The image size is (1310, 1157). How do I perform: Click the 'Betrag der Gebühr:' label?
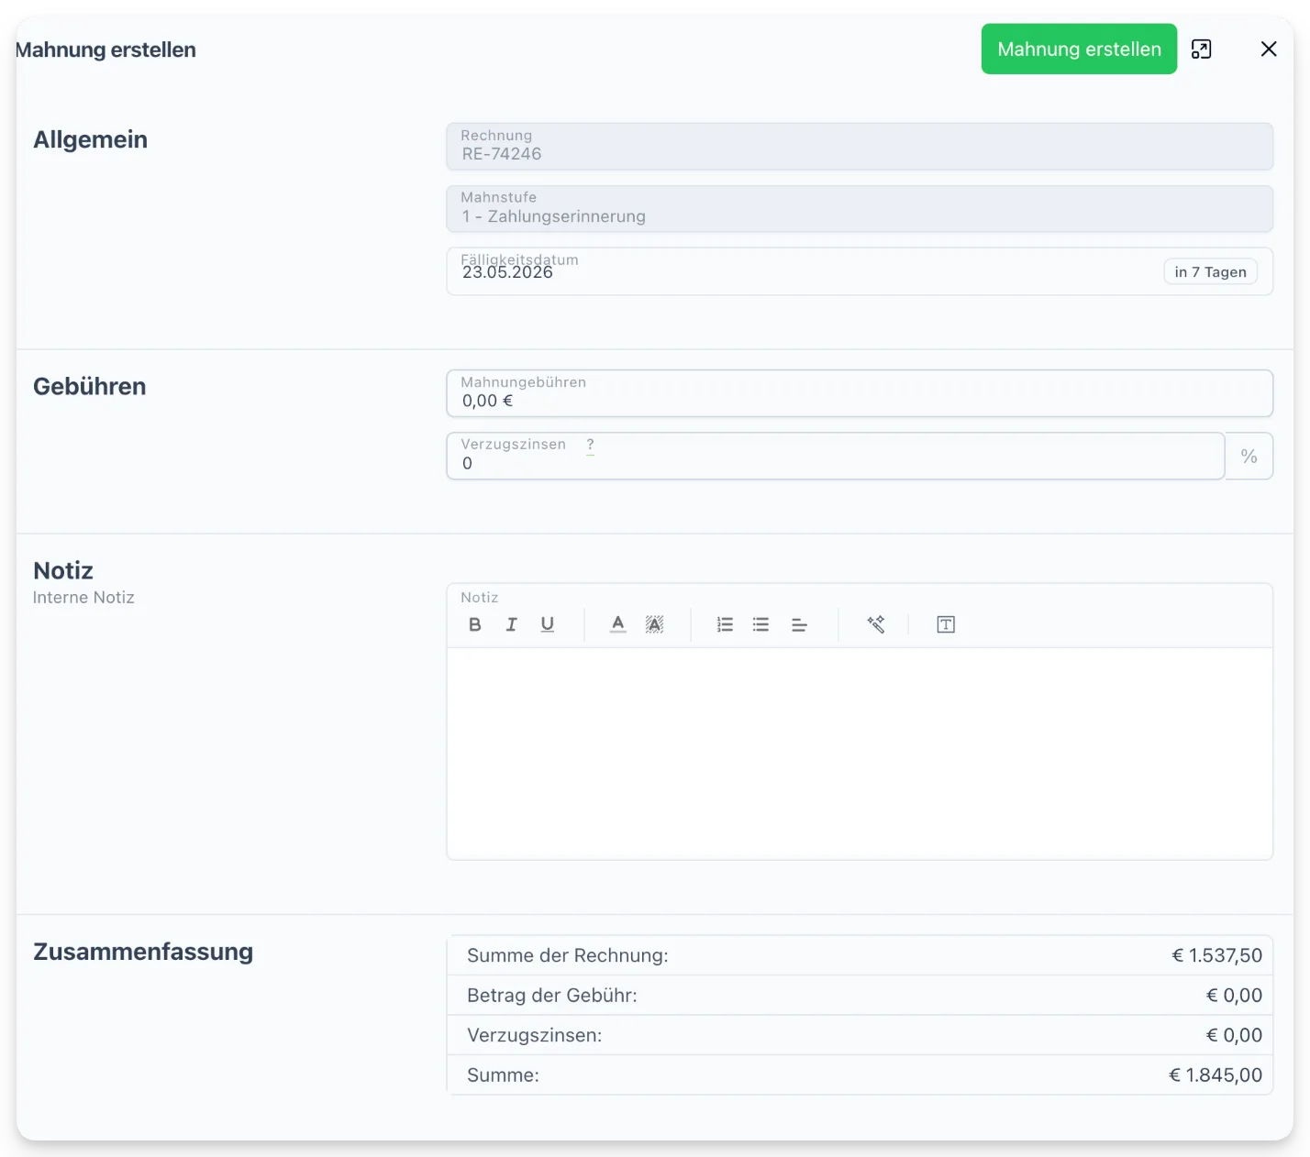click(552, 996)
